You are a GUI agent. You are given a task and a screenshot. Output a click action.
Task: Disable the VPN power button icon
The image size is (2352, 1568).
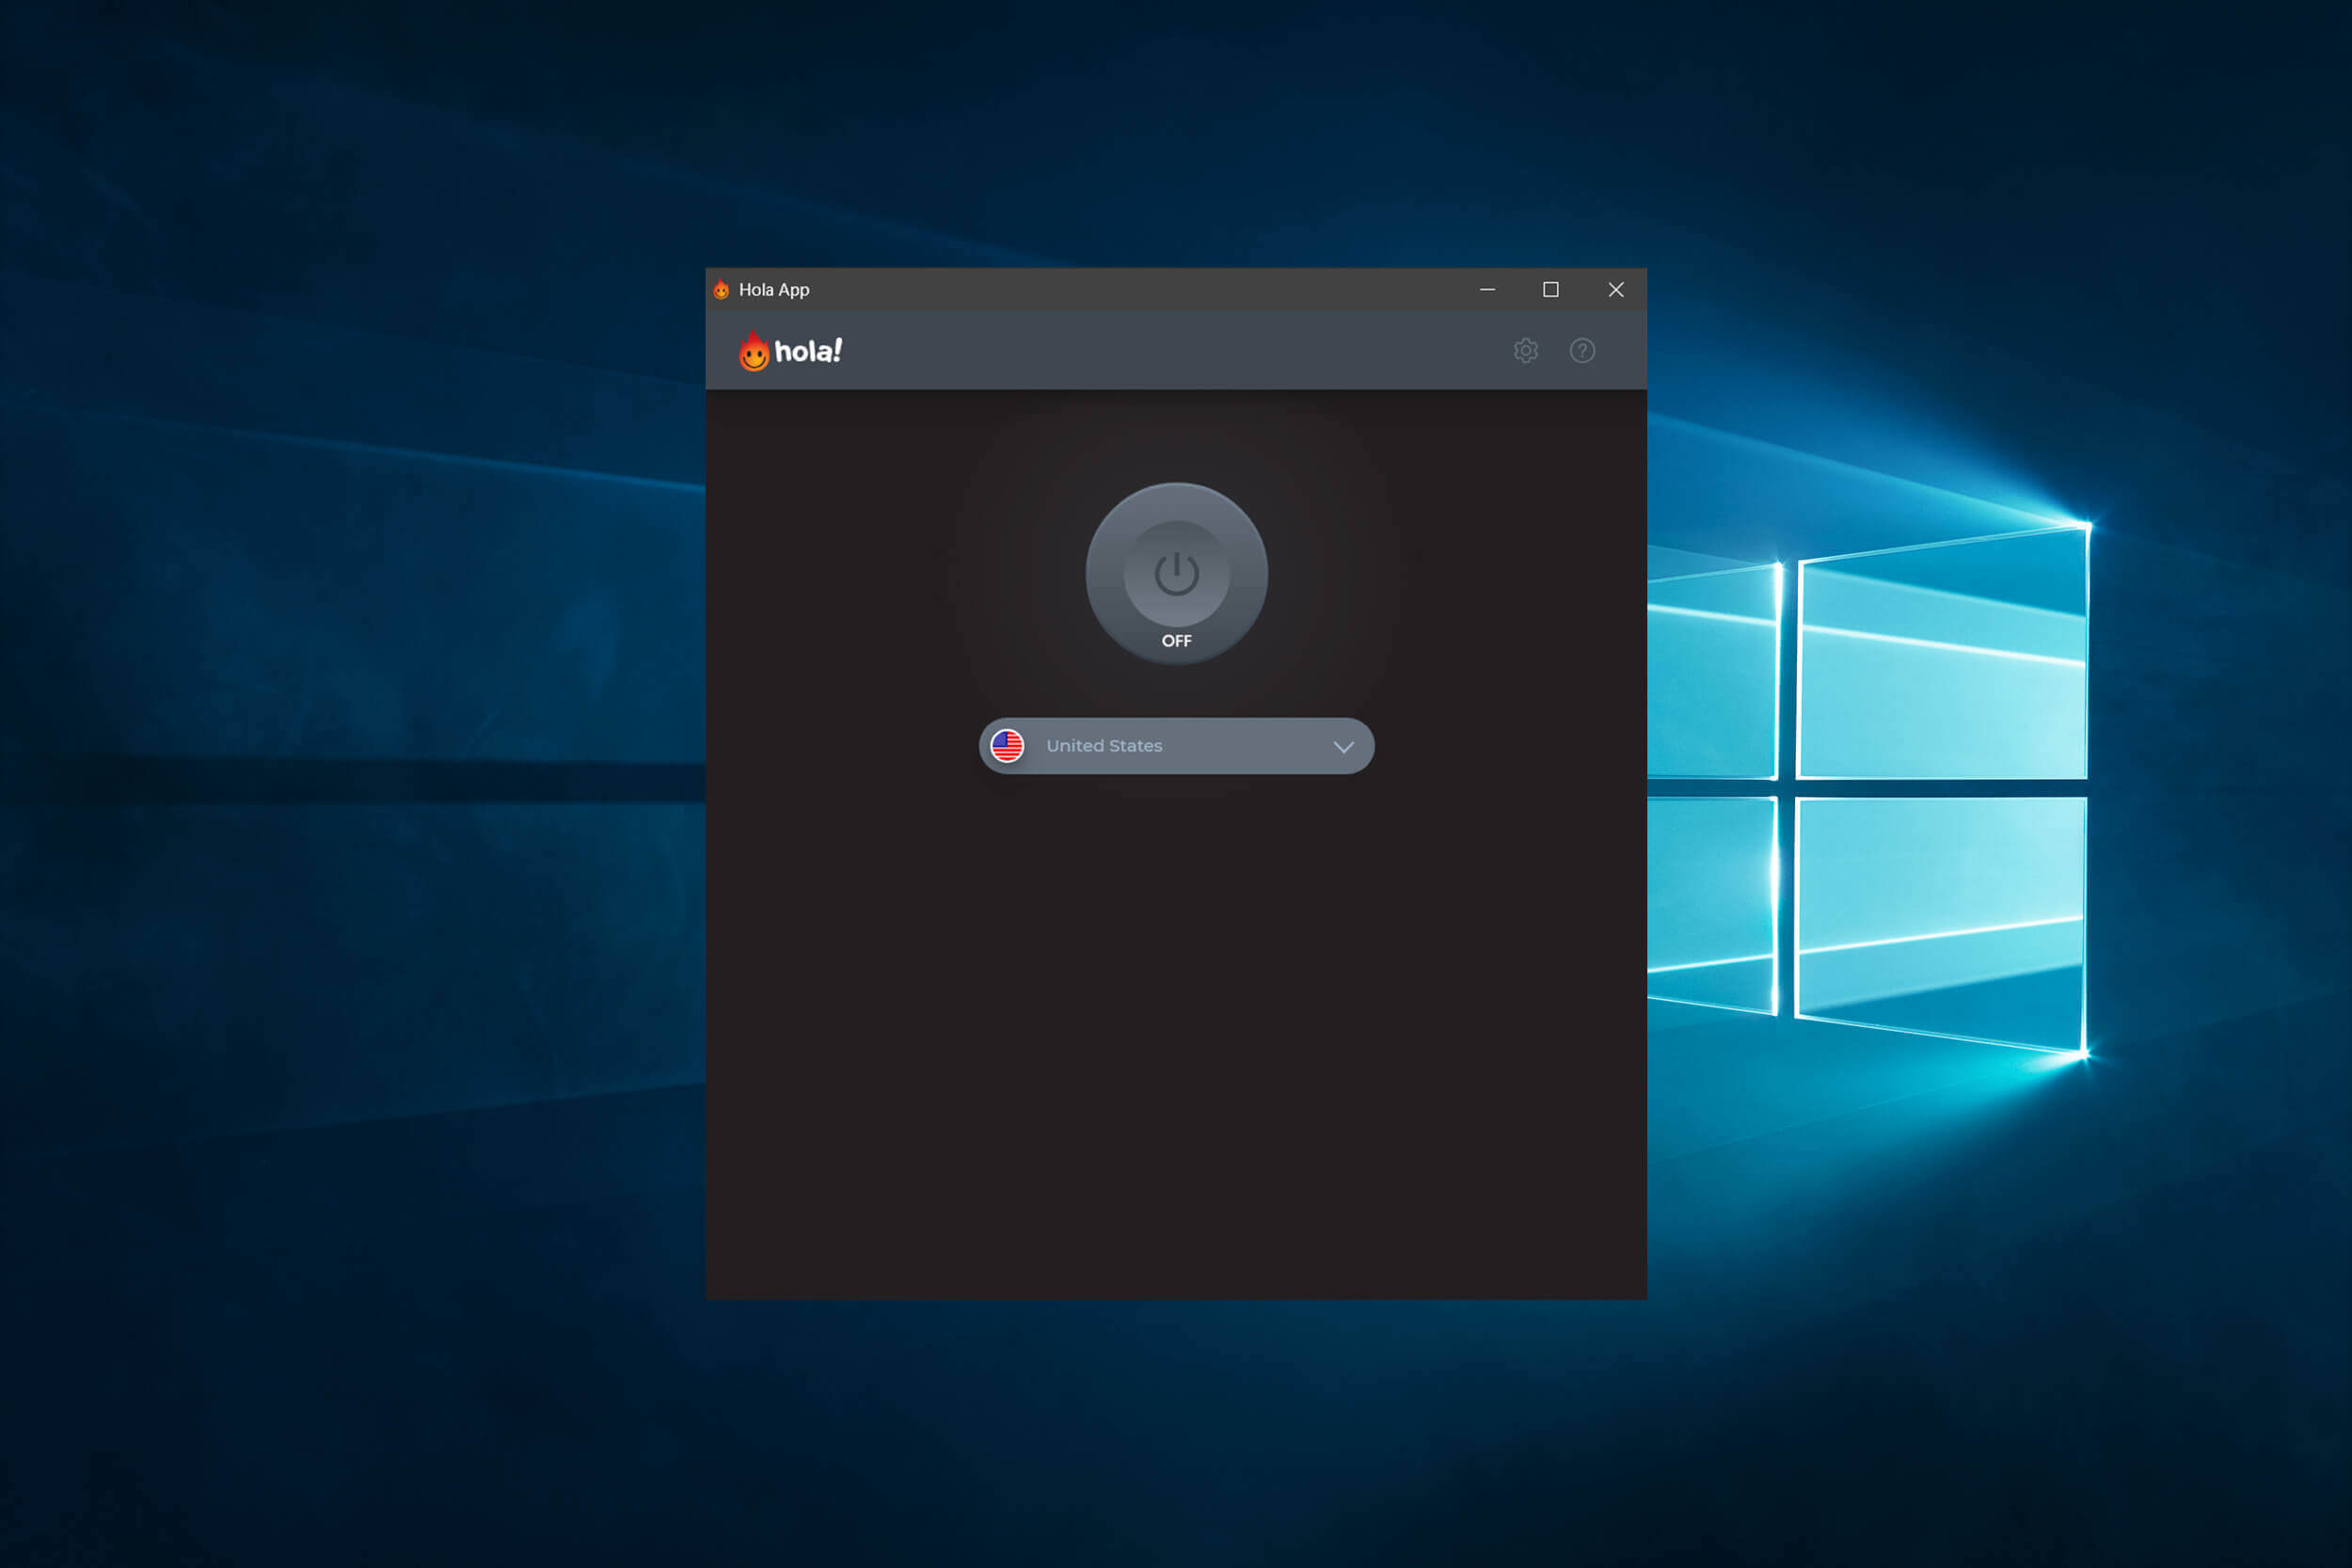click(1176, 567)
